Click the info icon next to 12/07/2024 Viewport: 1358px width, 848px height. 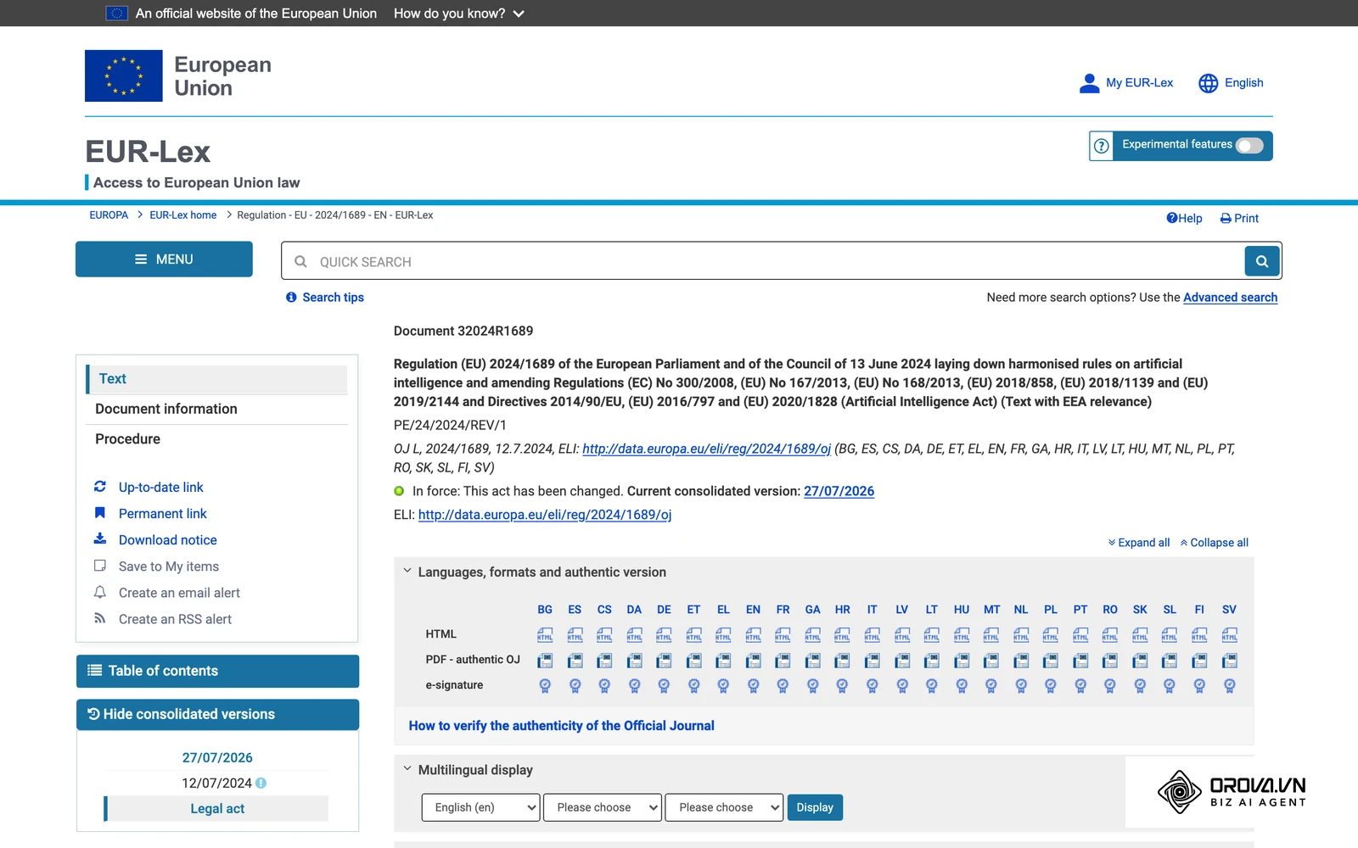[x=261, y=783]
